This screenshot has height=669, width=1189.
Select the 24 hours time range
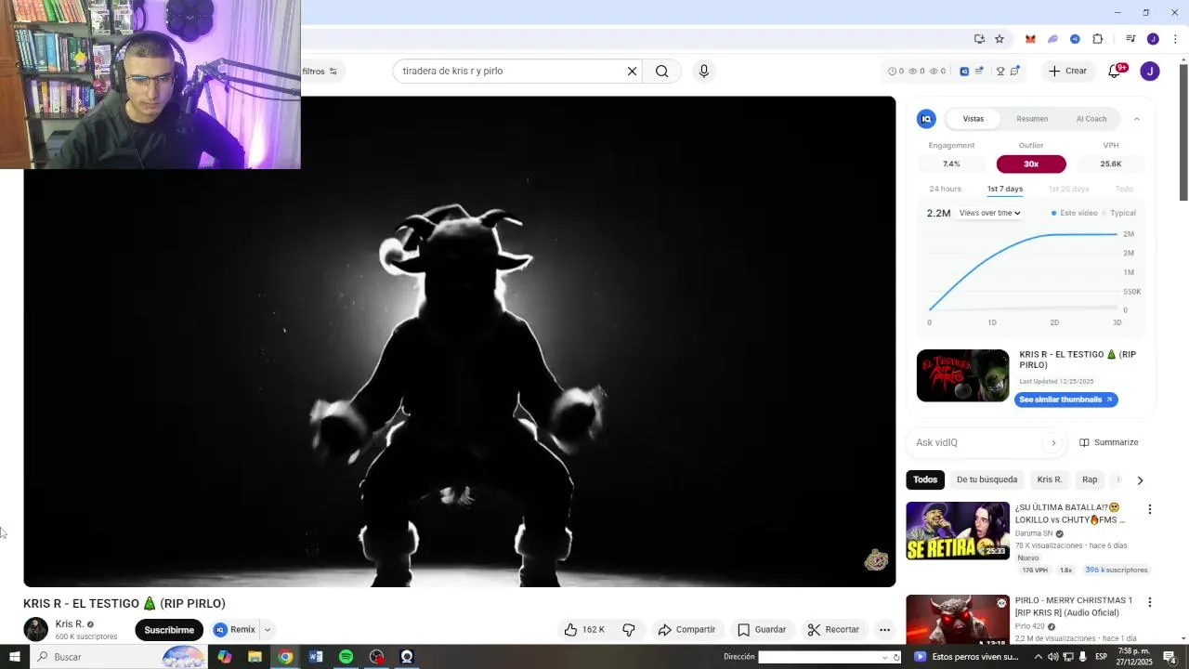coord(945,189)
